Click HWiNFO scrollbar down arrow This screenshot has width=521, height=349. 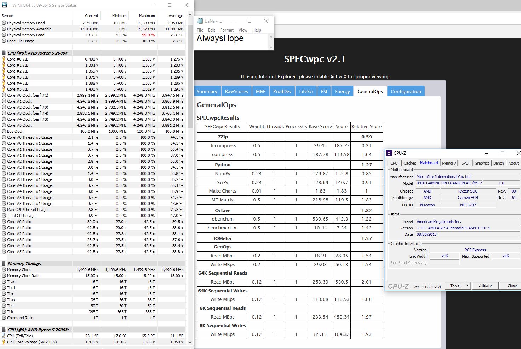click(x=190, y=342)
